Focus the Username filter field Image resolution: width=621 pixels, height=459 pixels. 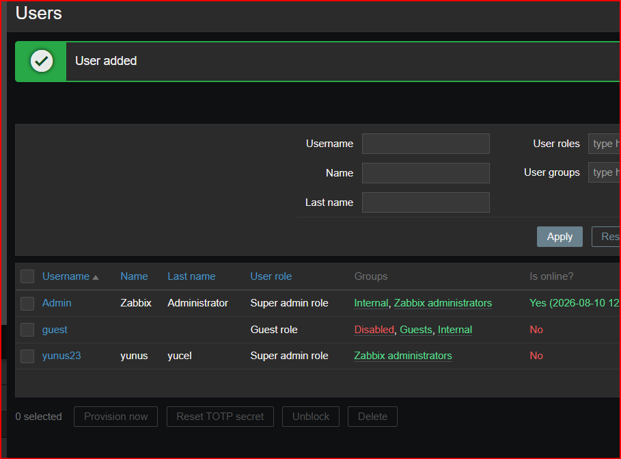[426, 144]
